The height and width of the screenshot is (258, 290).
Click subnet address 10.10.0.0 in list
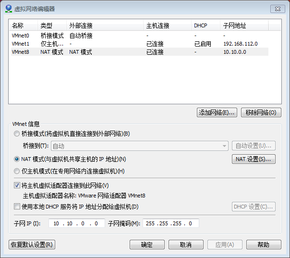coord(235,52)
